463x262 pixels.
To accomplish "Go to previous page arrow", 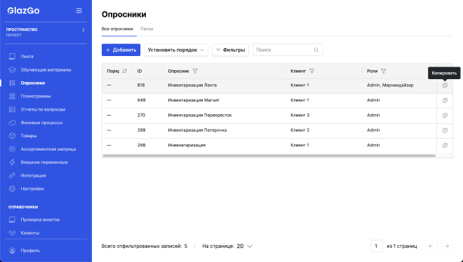I will pyautogui.click(x=431, y=246).
